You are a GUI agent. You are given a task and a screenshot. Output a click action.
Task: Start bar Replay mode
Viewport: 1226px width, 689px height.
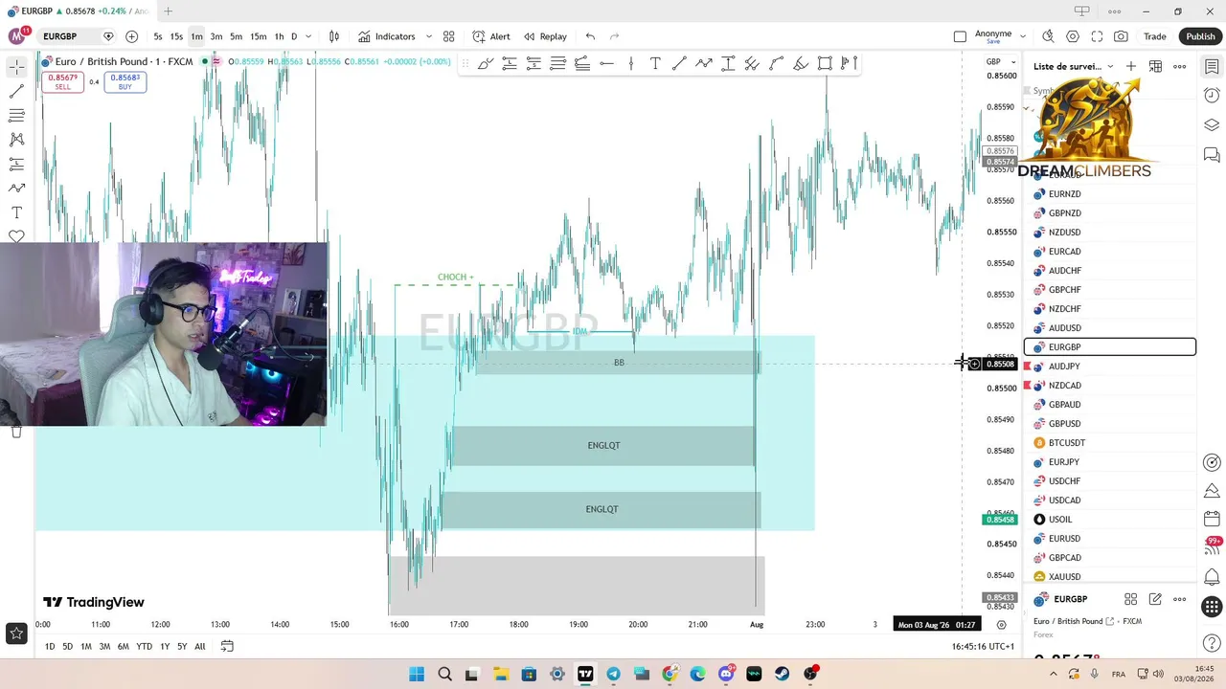point(544,36)
